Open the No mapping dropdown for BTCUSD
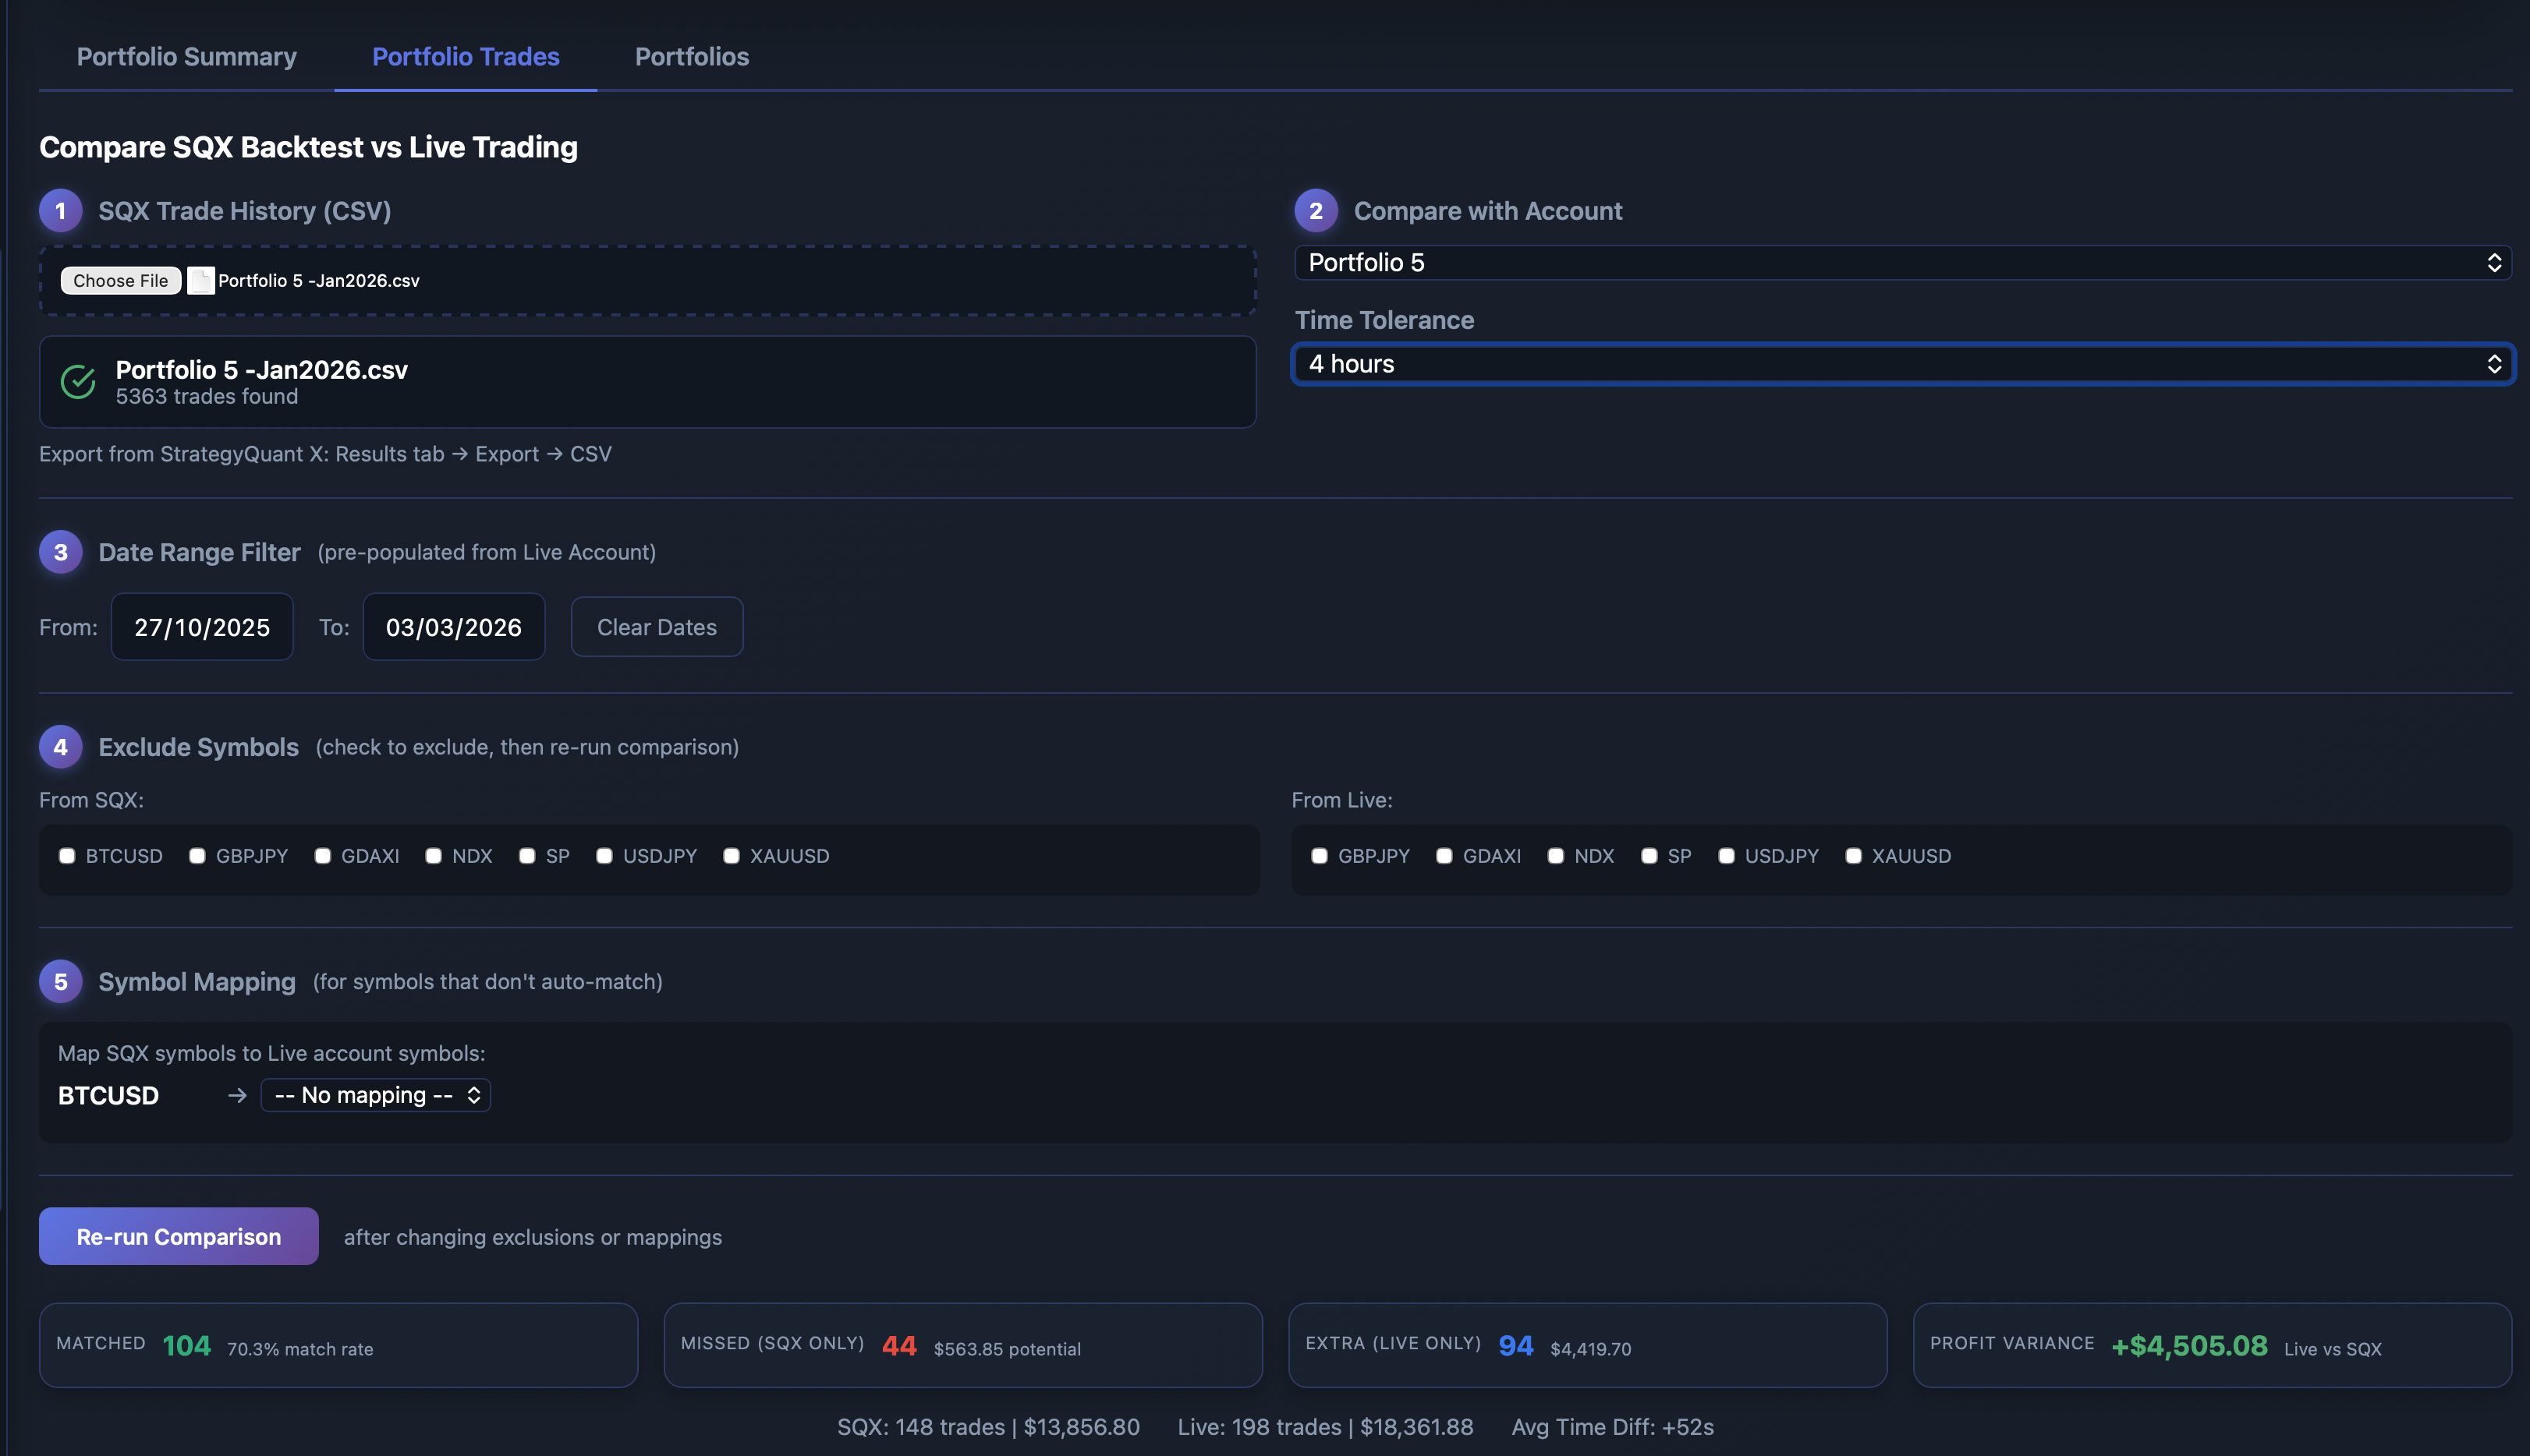 coord(375,1095)
